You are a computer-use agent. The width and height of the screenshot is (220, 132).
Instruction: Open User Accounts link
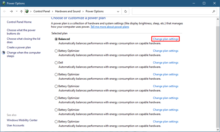click(16, 125)
